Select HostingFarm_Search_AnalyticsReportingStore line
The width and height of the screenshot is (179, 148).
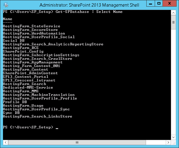53,44
